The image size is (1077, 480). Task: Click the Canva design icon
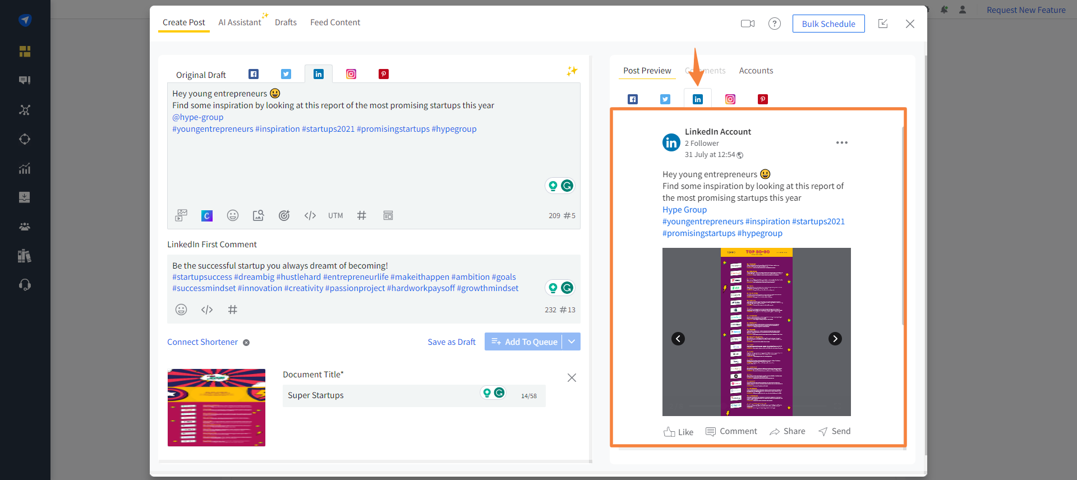[207, 215]
